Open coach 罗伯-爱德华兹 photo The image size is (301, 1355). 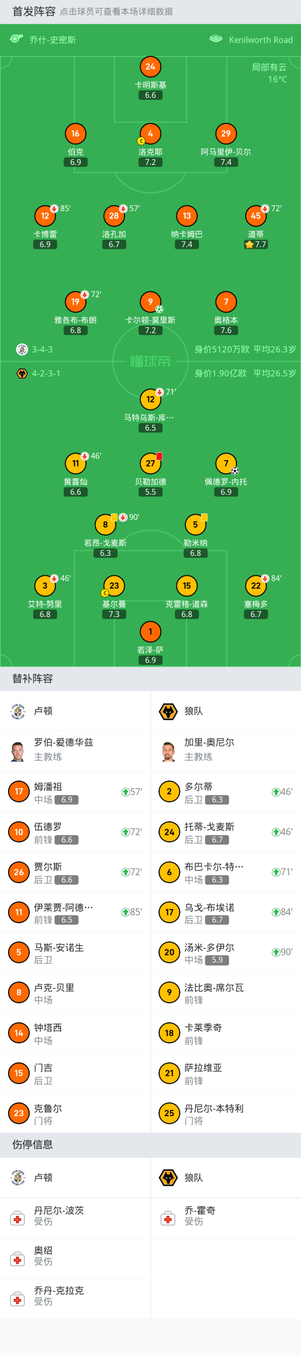(x=18, y=751)
